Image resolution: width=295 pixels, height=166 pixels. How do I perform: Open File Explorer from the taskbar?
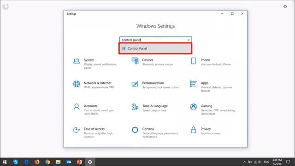[58, 162]
